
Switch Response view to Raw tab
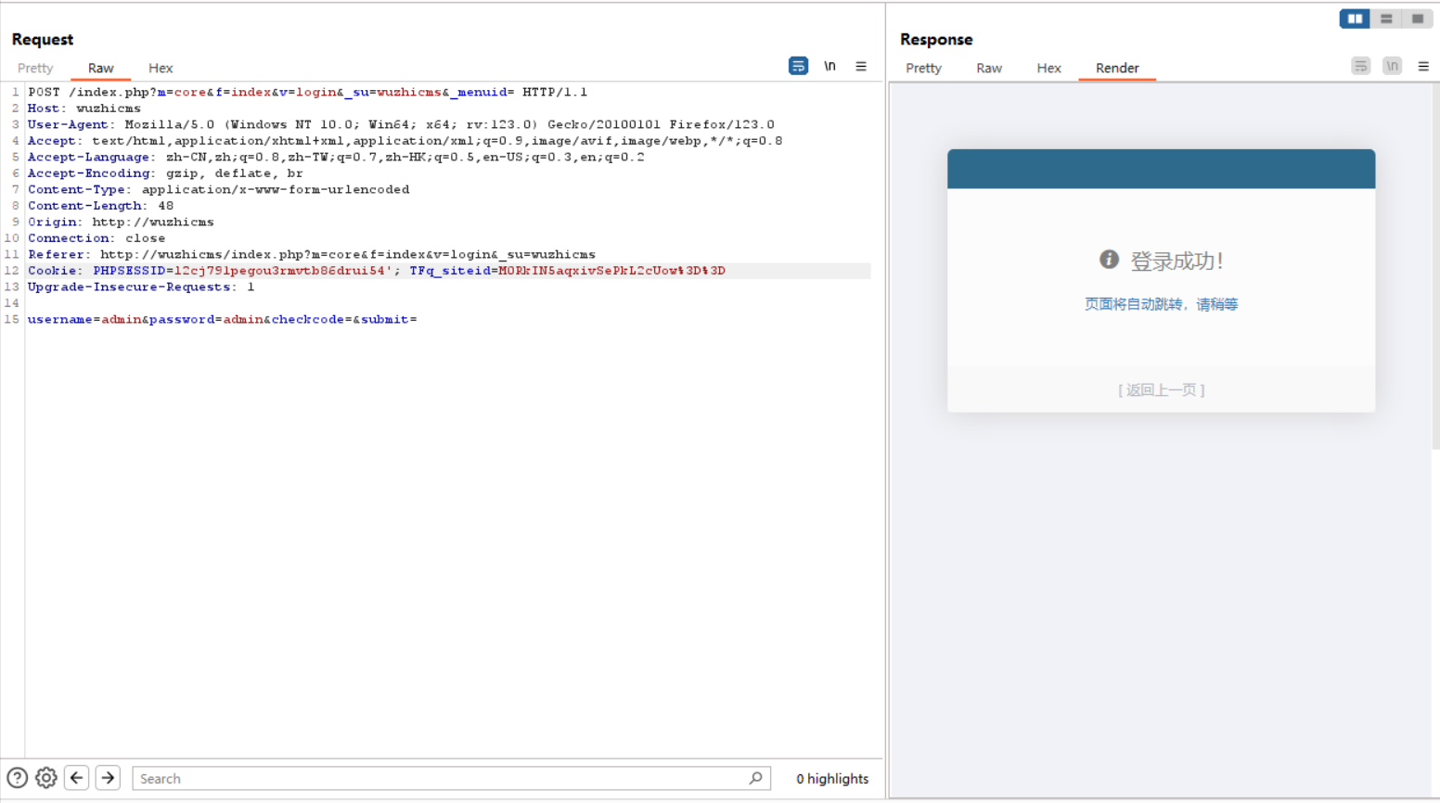(x=989, y=68)
